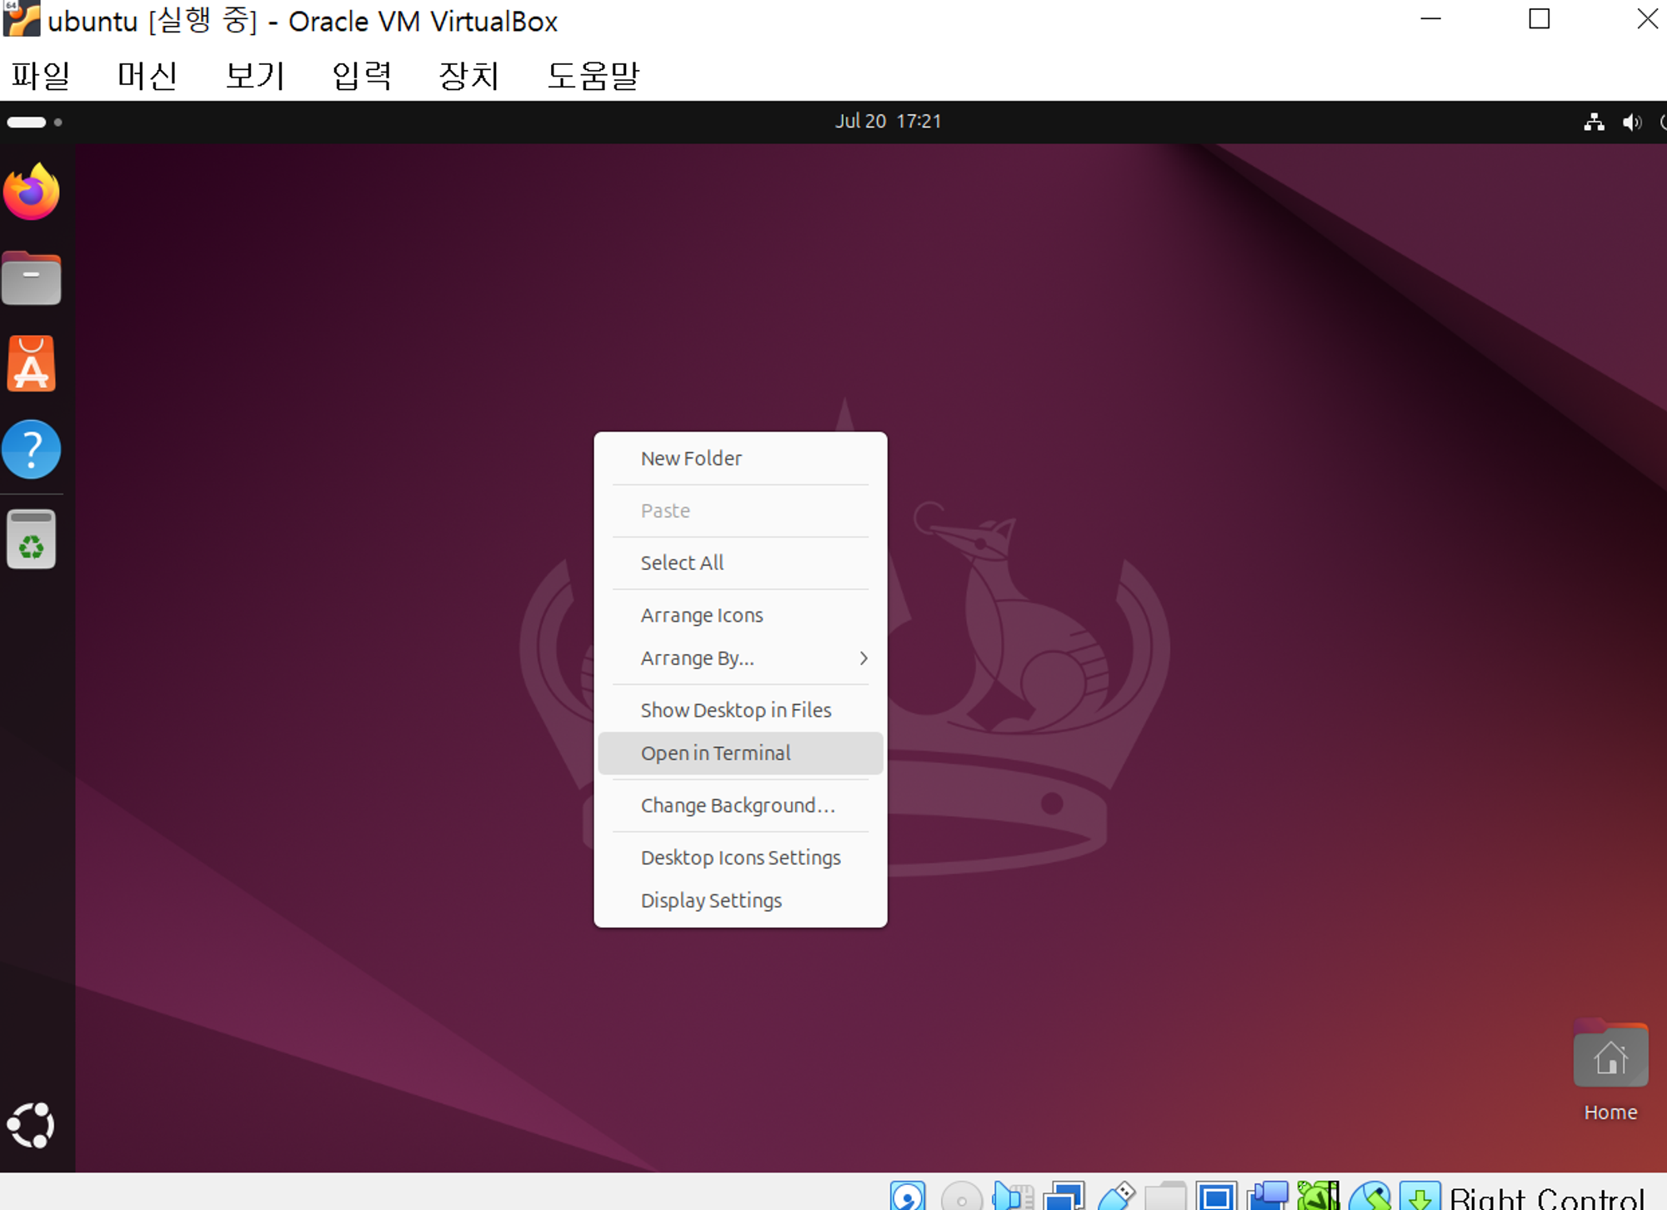The height and width of the screenshot is (1210, 1667).
Task: Open Firefox from the Ubuntu dock
Action: tap(32, 192)
